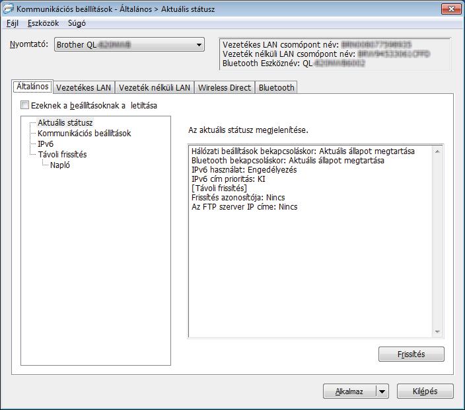Open the Fájl menu
Viewport: 465px width, 410px height.
point(13,23)
